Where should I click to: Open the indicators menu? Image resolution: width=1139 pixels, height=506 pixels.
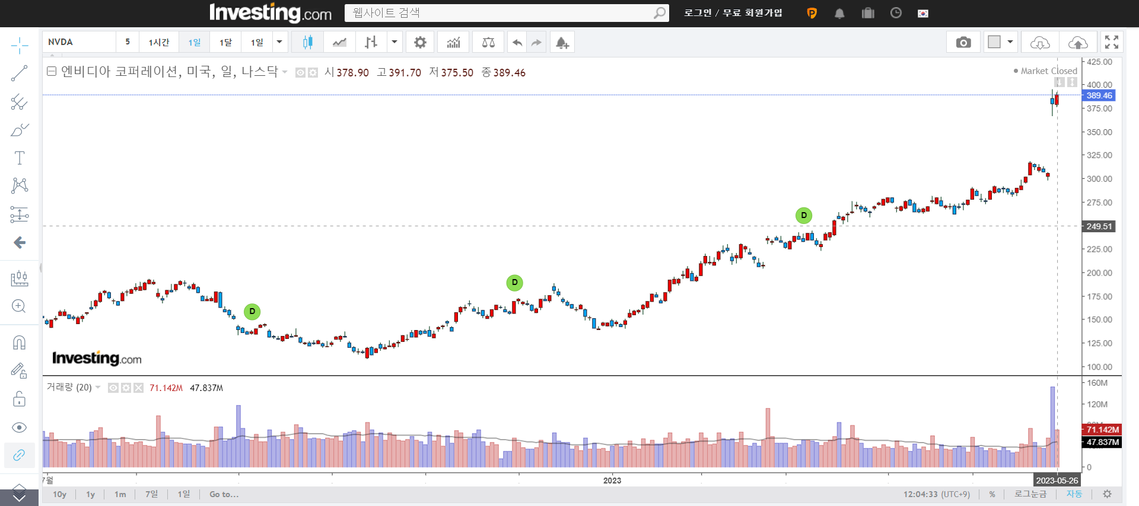click(453, 42)
